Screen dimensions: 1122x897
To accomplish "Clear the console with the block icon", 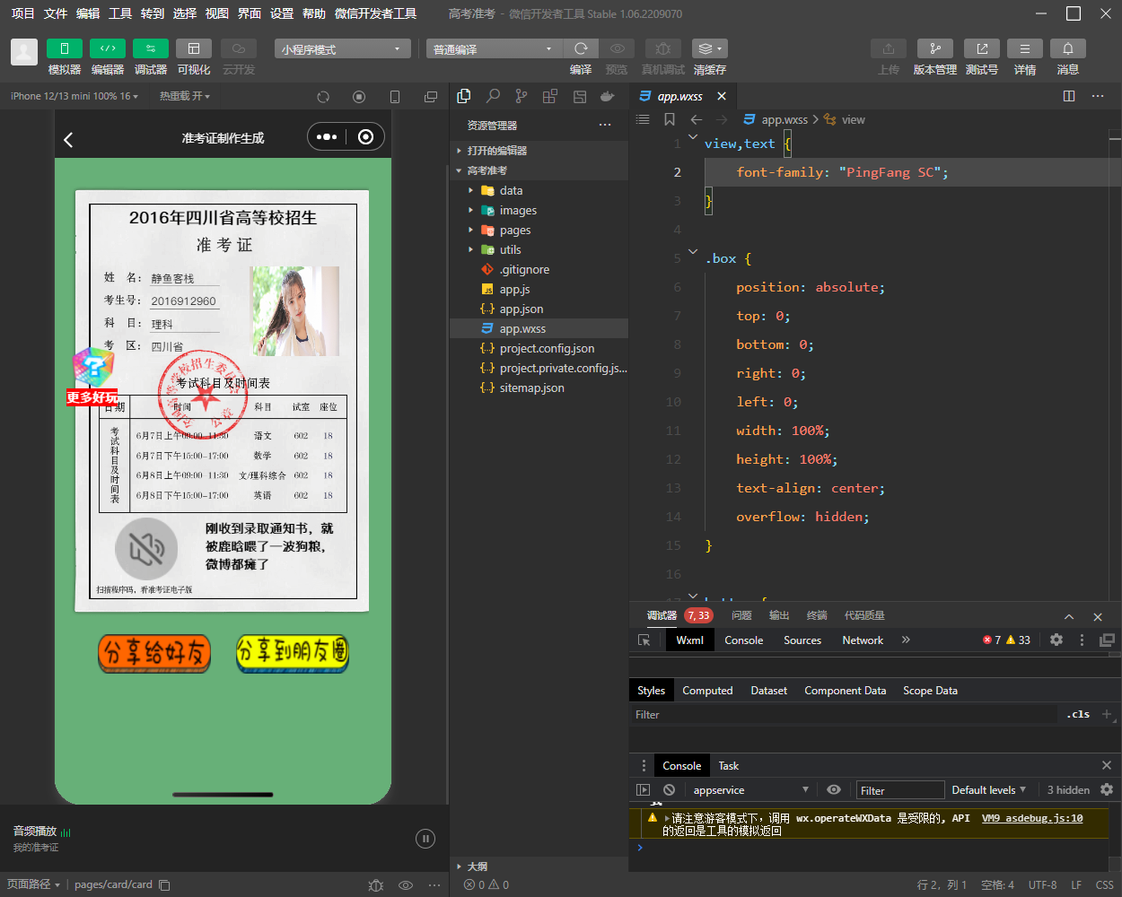I will coord(669,790).
